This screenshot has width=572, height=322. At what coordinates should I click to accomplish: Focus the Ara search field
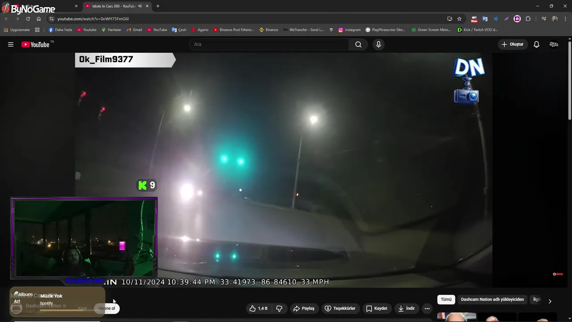tap(269, 44)
